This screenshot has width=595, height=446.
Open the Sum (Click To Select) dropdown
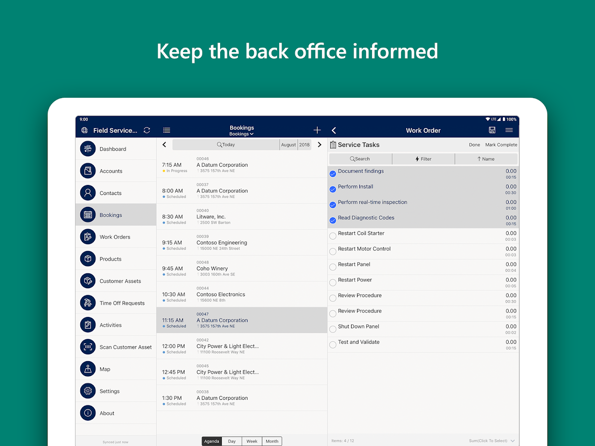[x=491, y=441]
